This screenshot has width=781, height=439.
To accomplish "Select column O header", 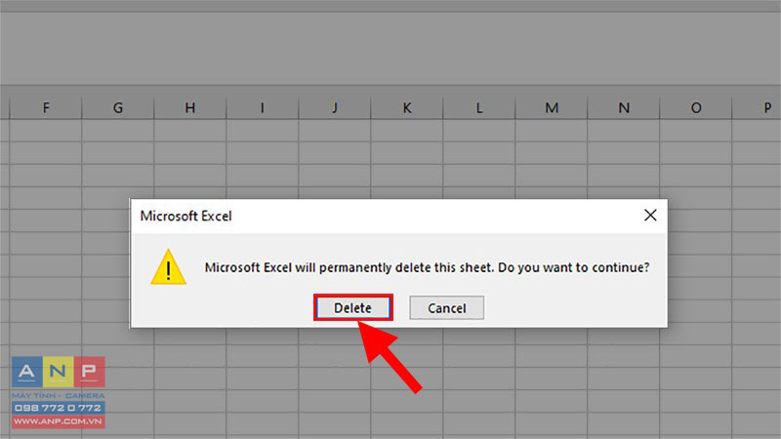I will click(696, 107).
